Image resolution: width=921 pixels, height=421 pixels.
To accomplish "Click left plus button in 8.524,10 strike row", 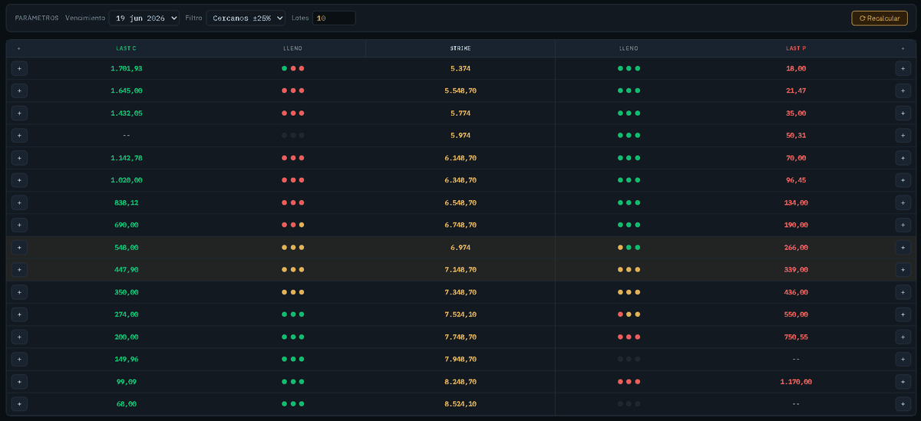I will pyautogui.click(x=19, y=403).
